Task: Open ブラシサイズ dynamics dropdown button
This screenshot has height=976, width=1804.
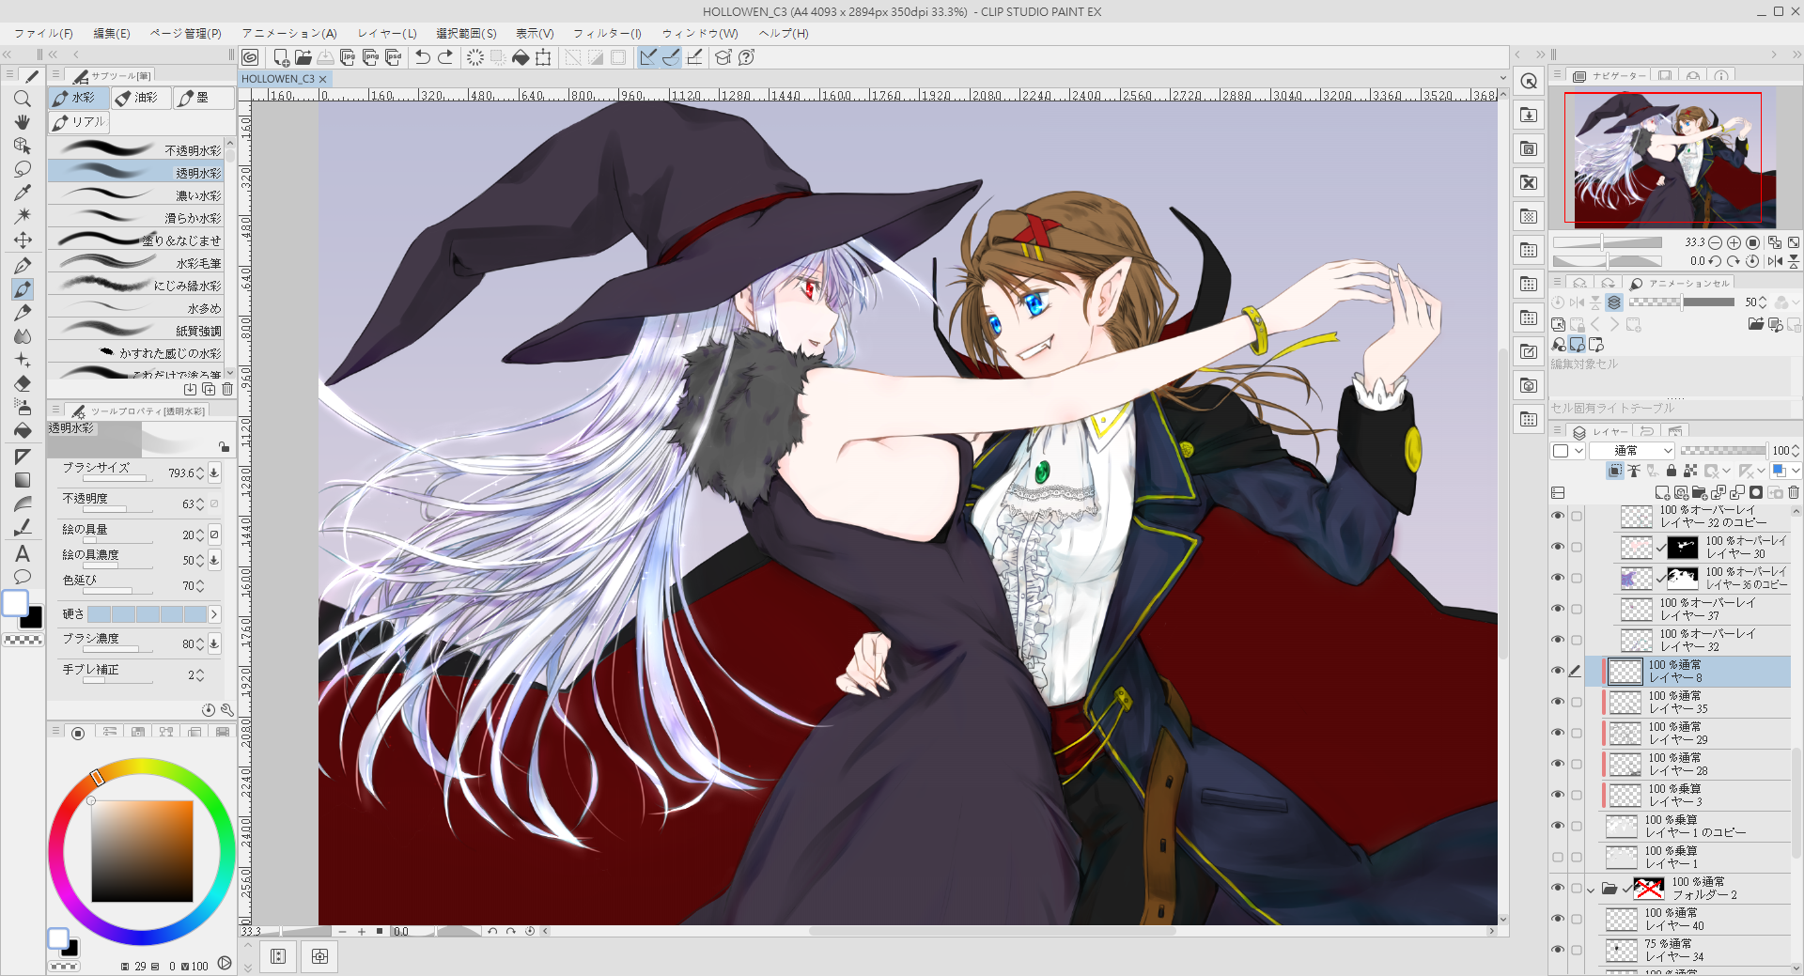Action: point(214,473)
